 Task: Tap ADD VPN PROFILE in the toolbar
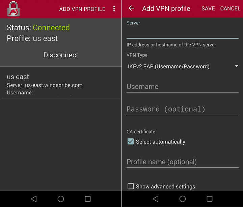[x=82, y=9]
